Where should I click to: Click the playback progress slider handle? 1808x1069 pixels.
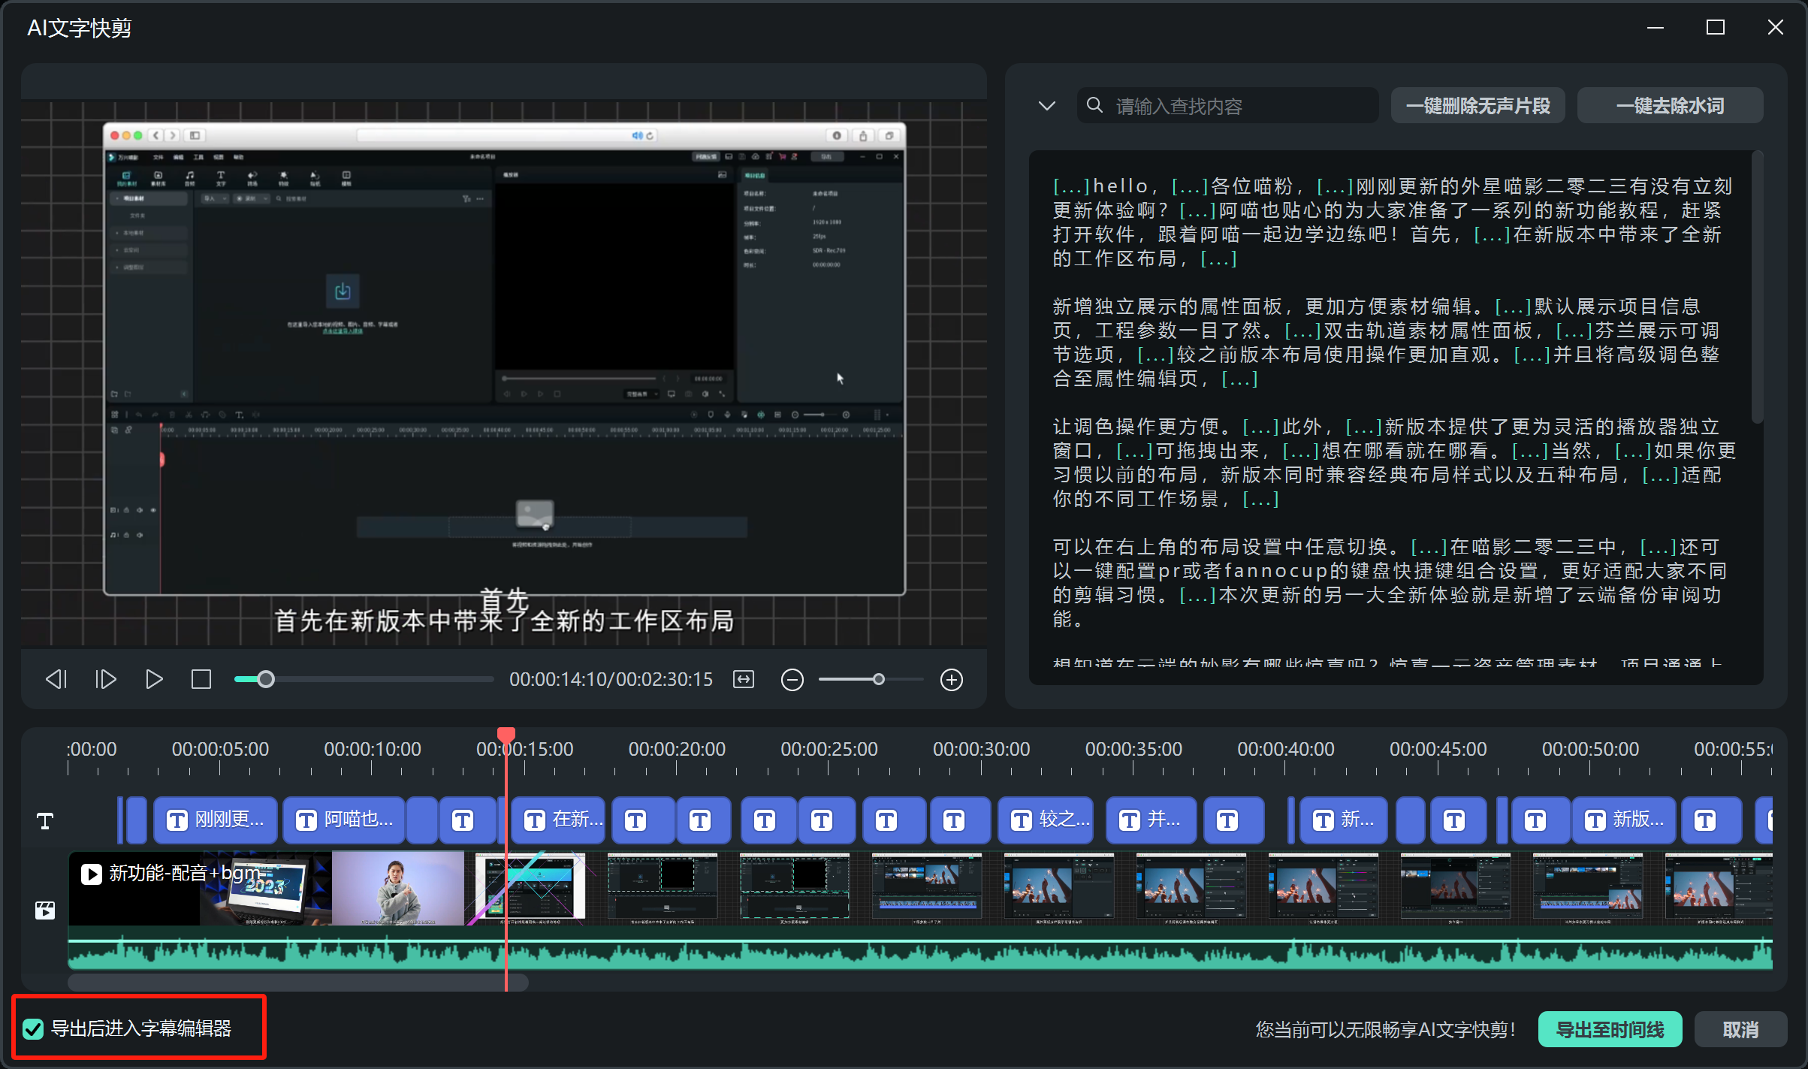point(266,680)
